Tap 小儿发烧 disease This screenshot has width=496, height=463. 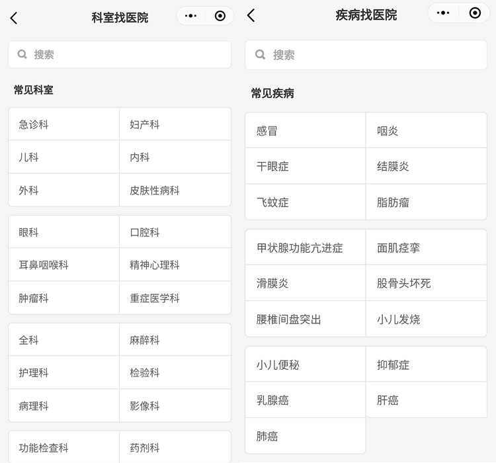click(x=426, y=319)
